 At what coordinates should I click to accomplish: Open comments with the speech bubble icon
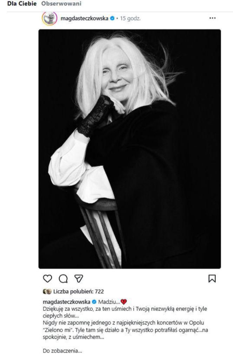[62, 278]
